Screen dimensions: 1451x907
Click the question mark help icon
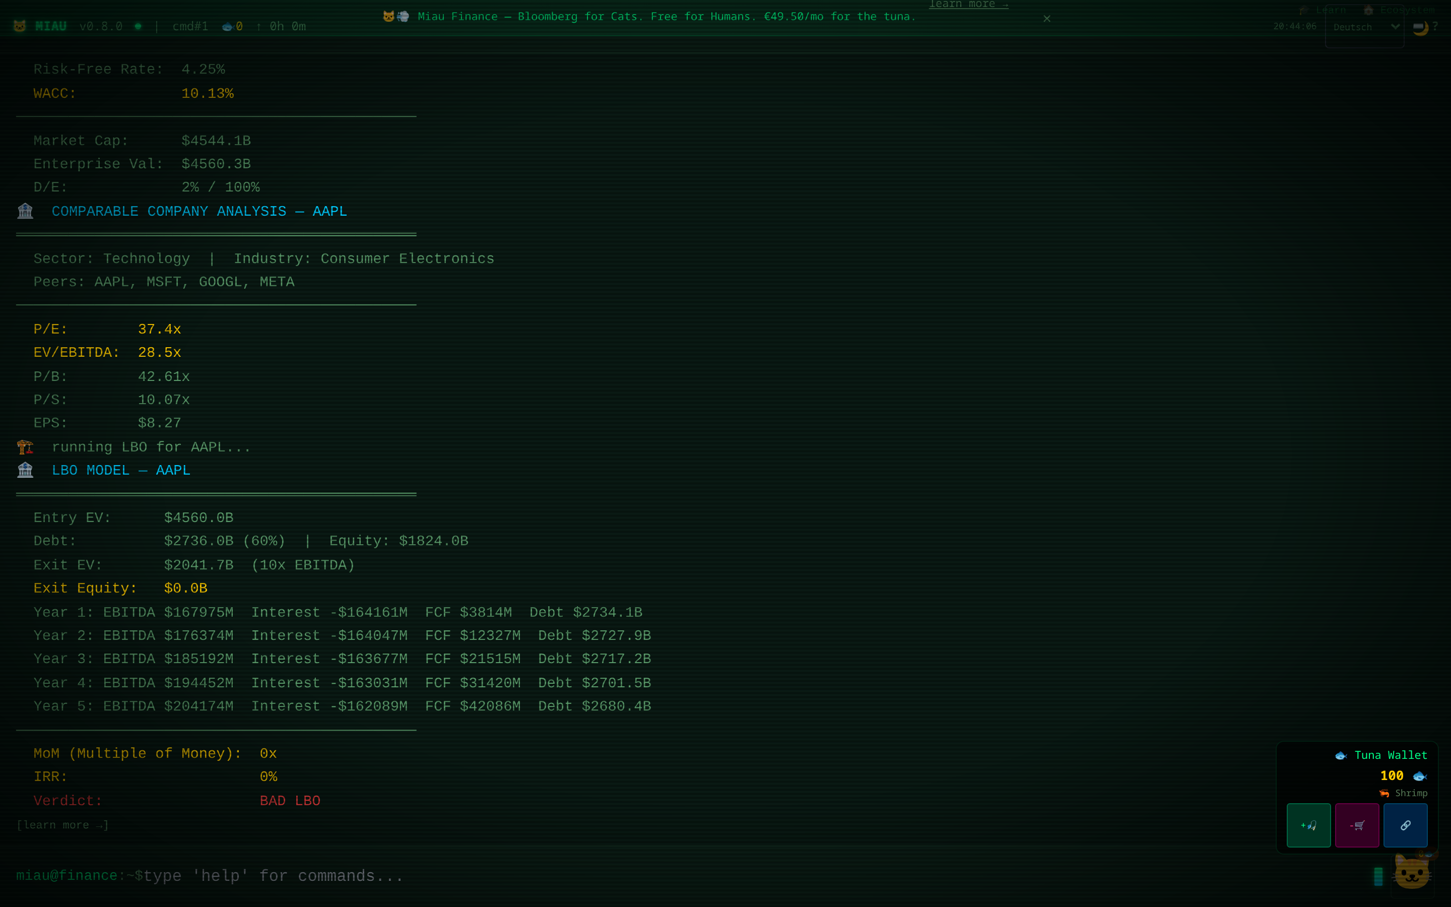coord(1435,26)
